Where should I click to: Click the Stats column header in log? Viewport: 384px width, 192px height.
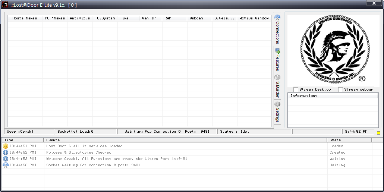(349, 140)
